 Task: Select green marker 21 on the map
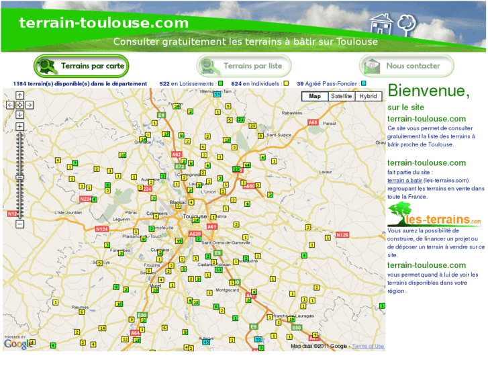pos(240,120)
